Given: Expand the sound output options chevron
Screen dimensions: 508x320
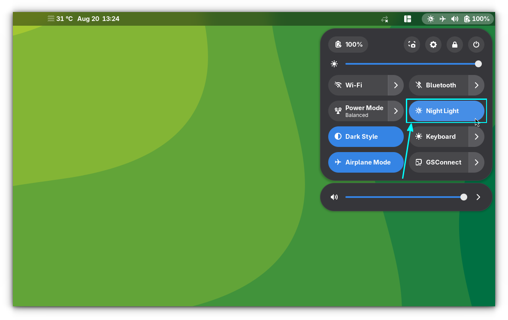Looking at the screenshot, I should (x=478, y=197).
